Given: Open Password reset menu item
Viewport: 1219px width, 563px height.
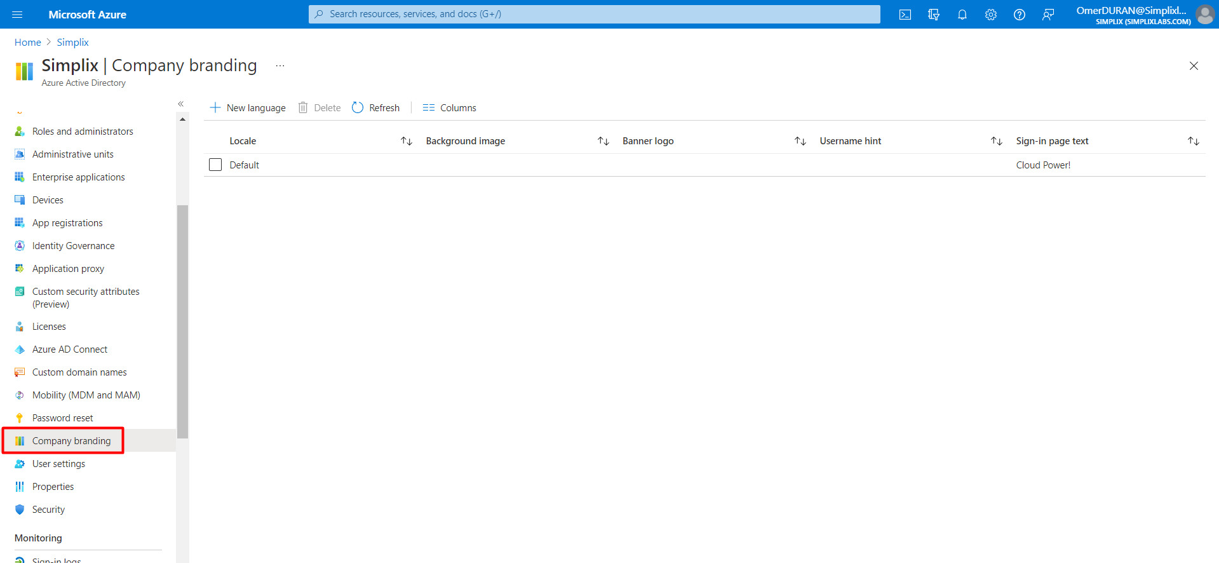Looking at the screenshot, I should (63, 418).
